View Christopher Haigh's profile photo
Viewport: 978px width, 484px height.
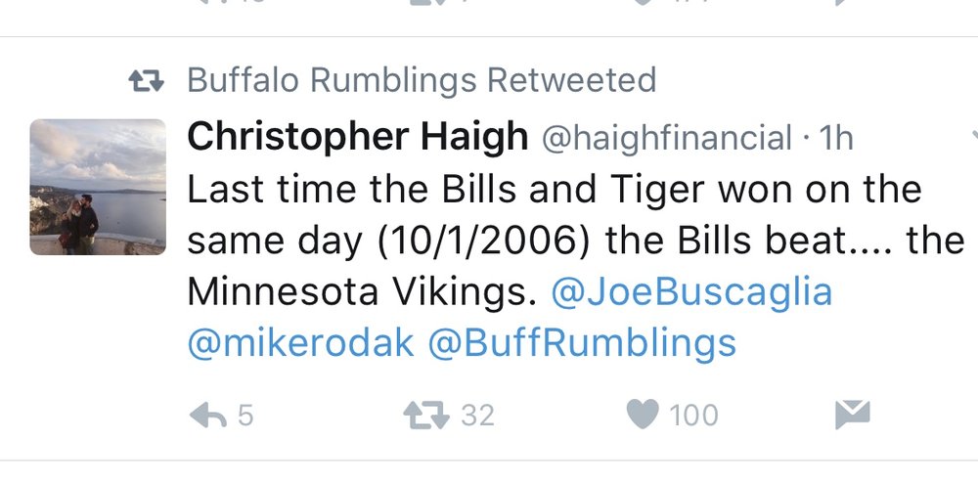pyautogui.click(x=98, y=187)
